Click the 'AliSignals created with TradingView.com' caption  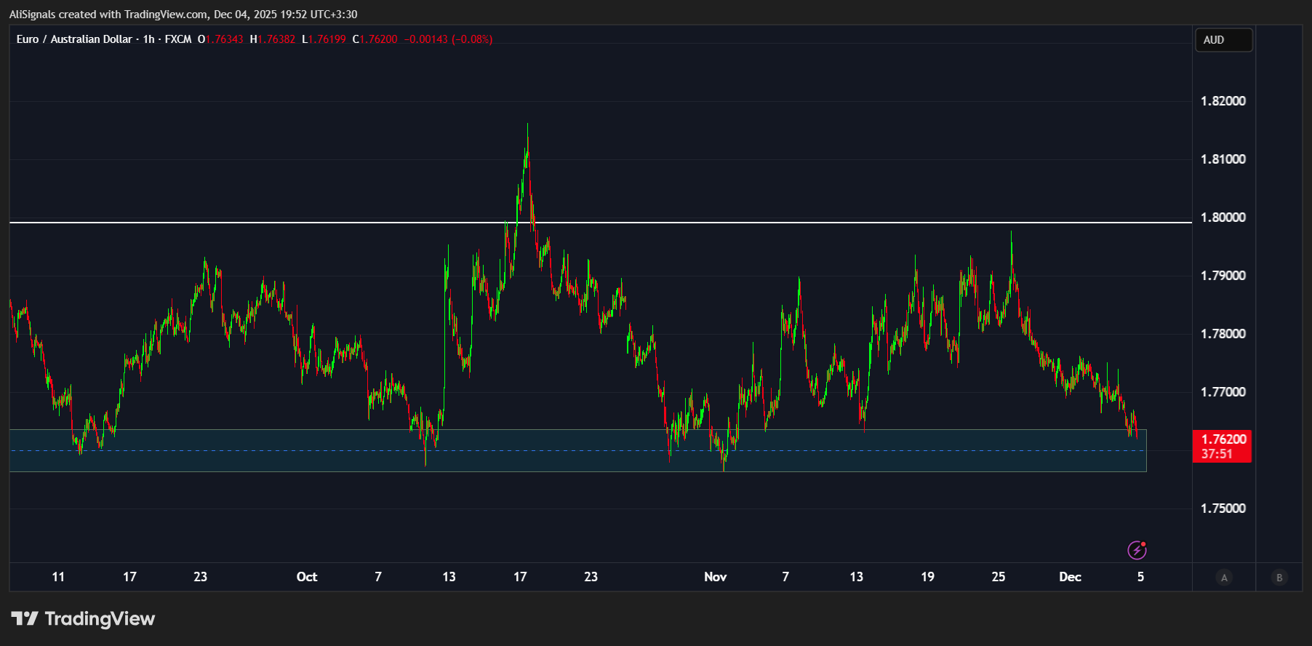pos(108,15)
